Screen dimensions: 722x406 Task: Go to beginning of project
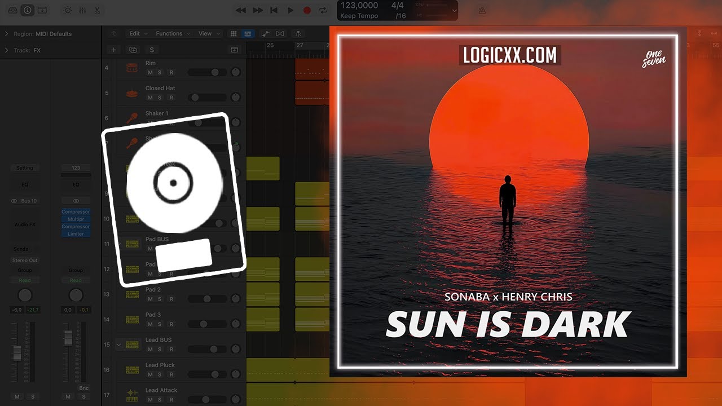point(274,10)
